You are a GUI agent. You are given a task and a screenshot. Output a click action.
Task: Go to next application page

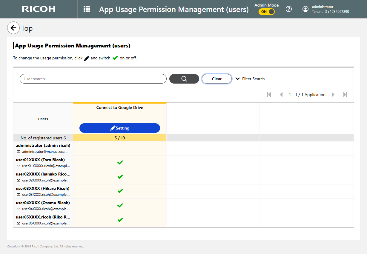(x=333, y=95)
